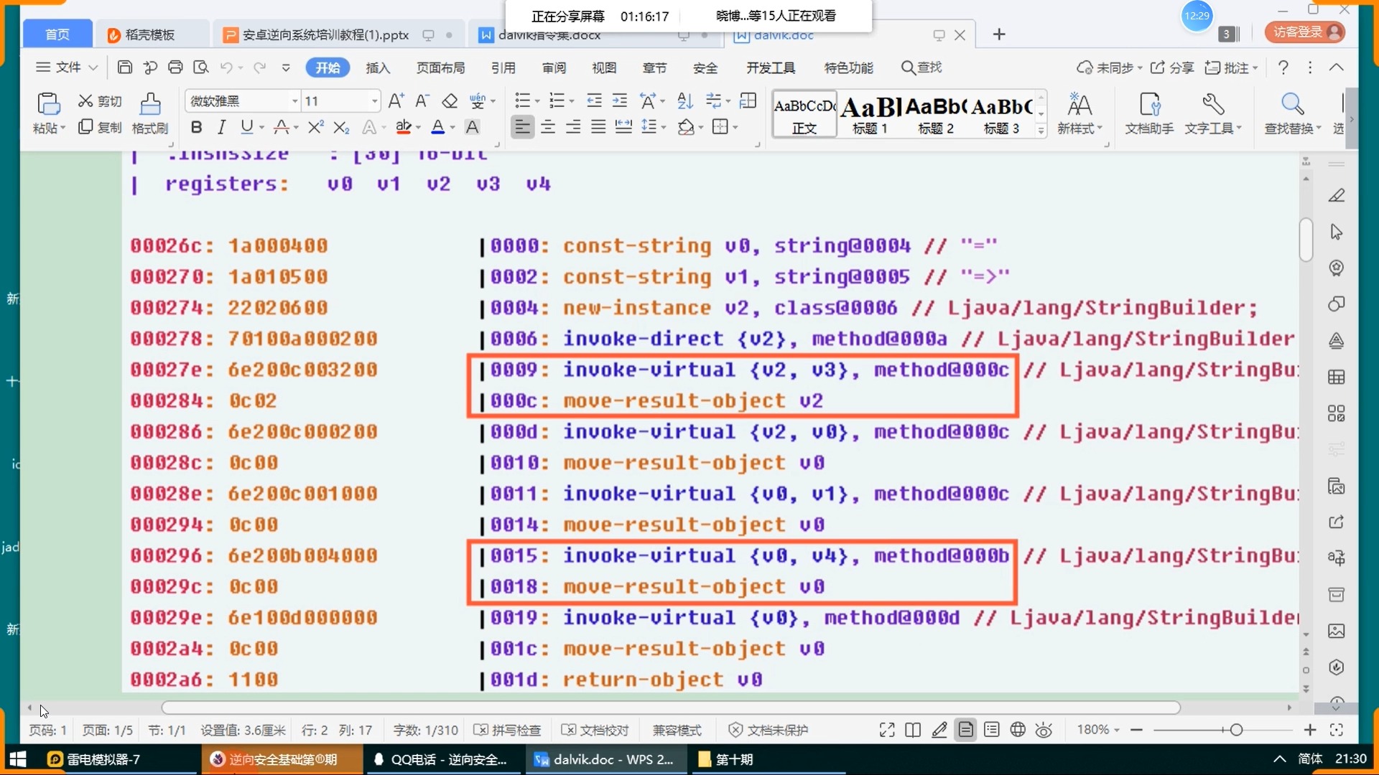This screenshot has width=1379, height=775.
Task: Open the 页面布局 ribbon tab
Action: pos(441,67)
